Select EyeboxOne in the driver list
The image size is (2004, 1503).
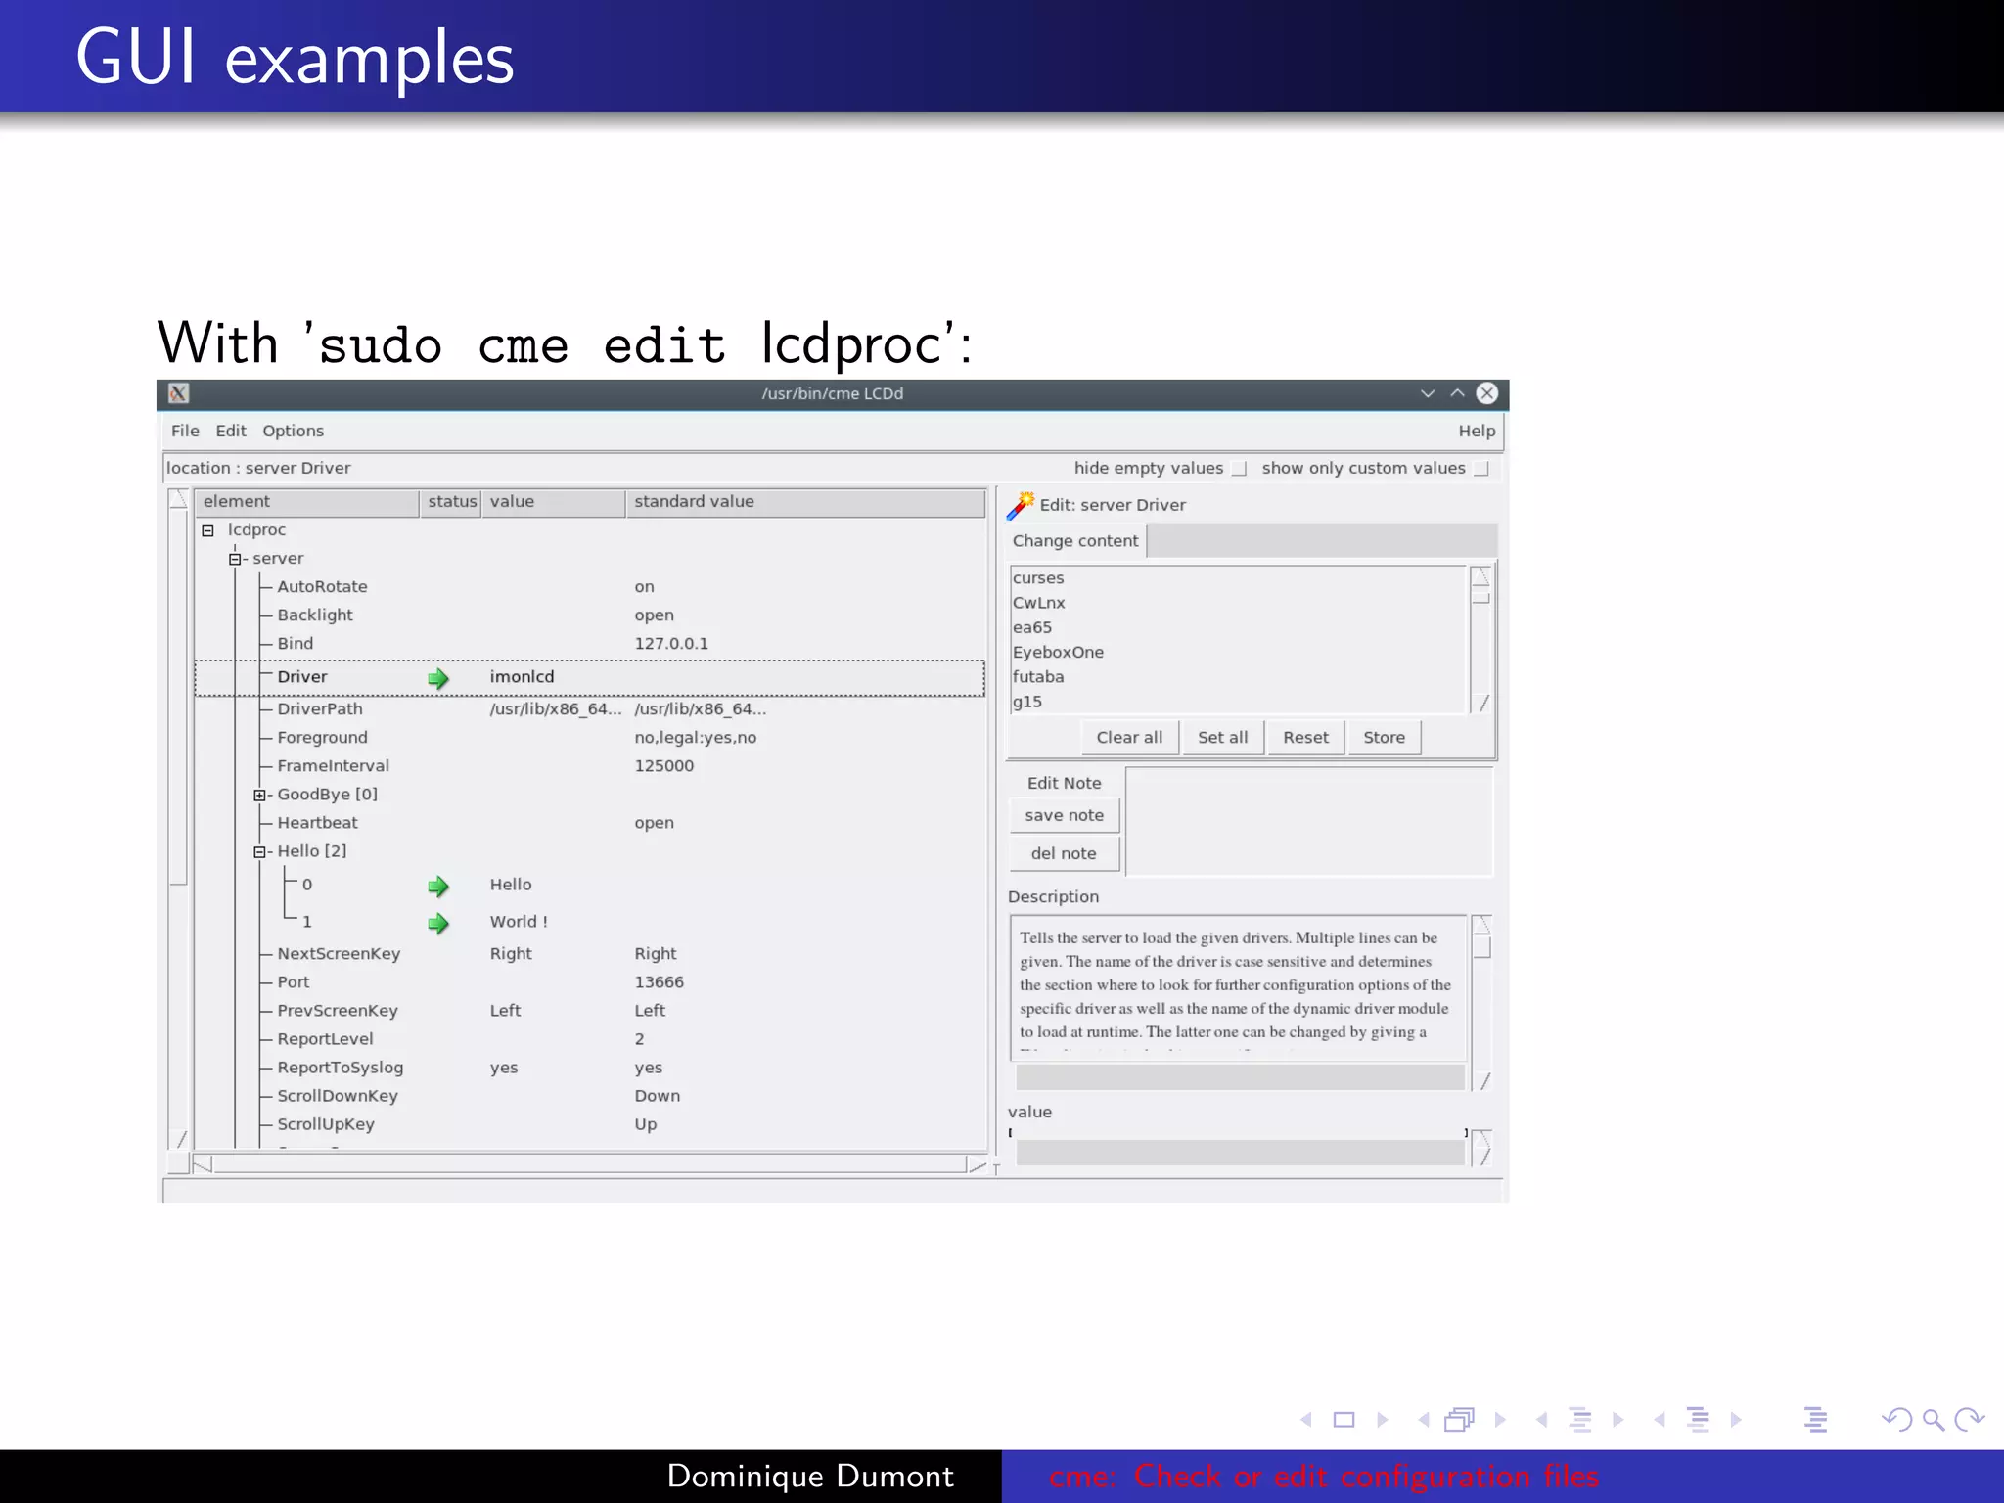tap(1058, 652)
